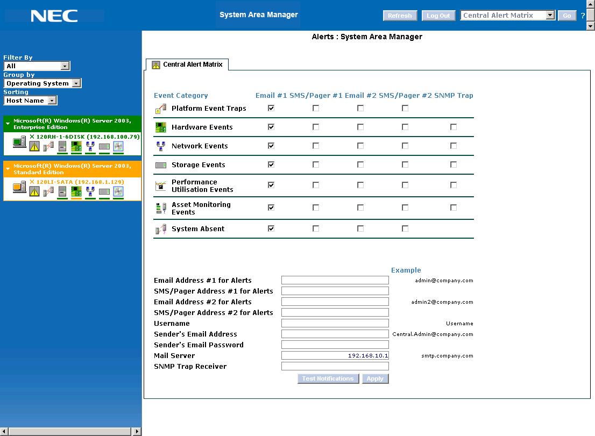This screenshot has height=436, width=595.
Task: Click the Platform Event Traps category icon
Action: pyautogui.click(x=161, y=109)
